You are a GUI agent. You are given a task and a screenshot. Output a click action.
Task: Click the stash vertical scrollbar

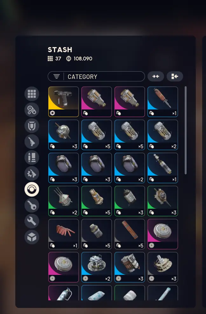click(x=186, y=130)
